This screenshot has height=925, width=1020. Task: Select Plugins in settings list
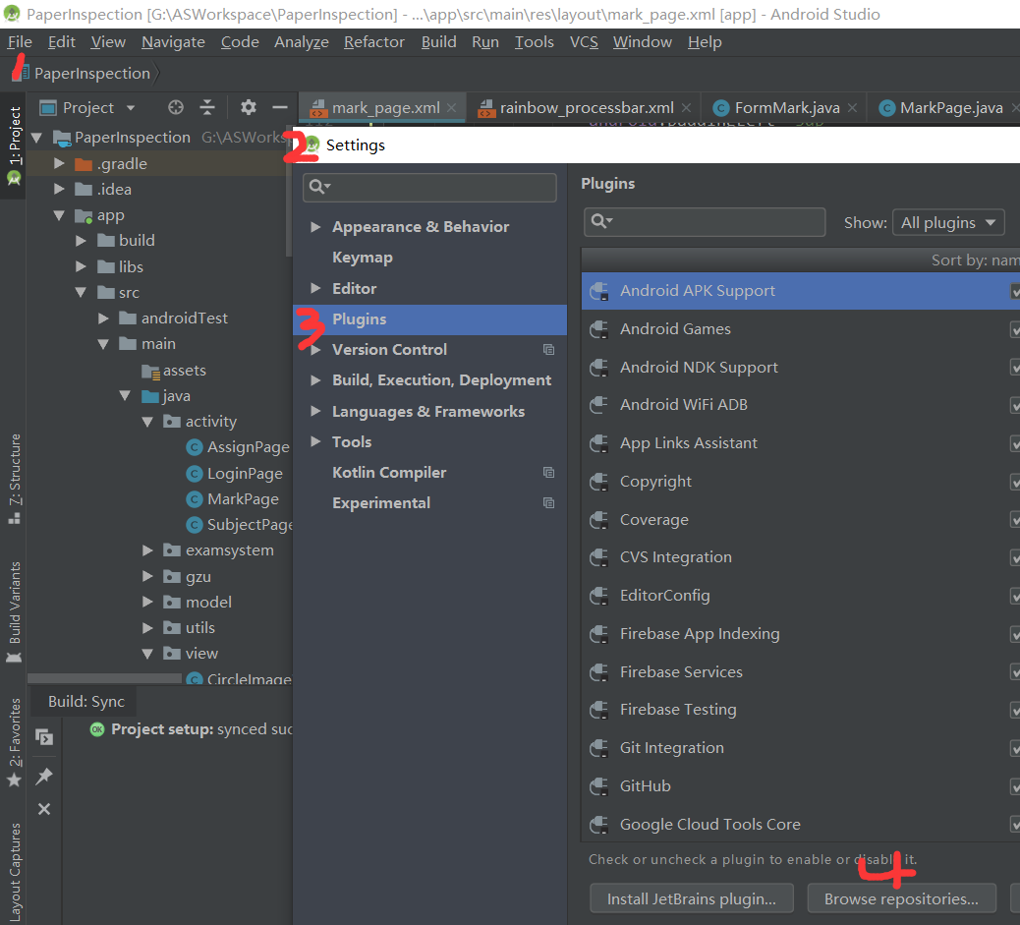(429, 319)
